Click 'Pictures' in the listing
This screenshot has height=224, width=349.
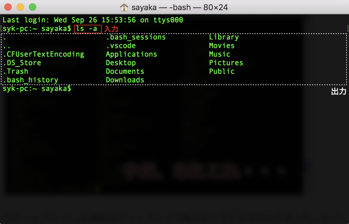[226, 63]
